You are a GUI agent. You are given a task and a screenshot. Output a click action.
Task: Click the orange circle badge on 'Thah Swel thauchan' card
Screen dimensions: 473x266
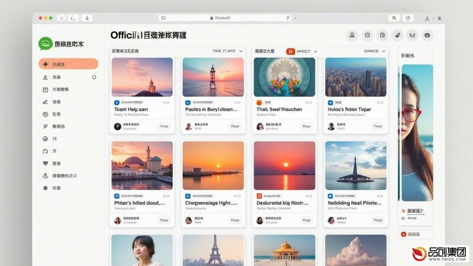point(259,103)
